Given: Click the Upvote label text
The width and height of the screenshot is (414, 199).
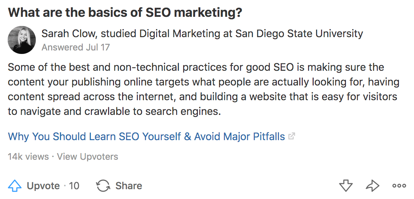Looking at the screenshot, I should coord(43,186).
